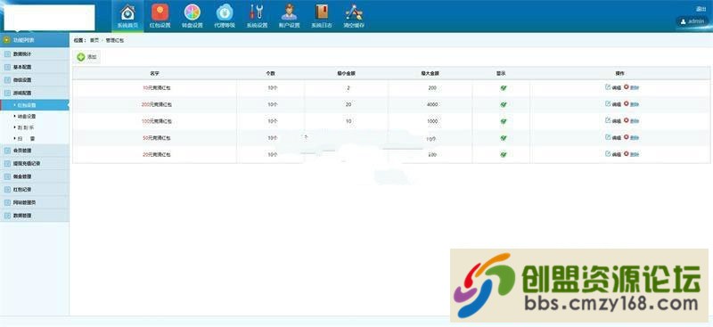Expand 基本配置 in the sidebar
The width and height of the screenshot is (713, 327).
35,67
